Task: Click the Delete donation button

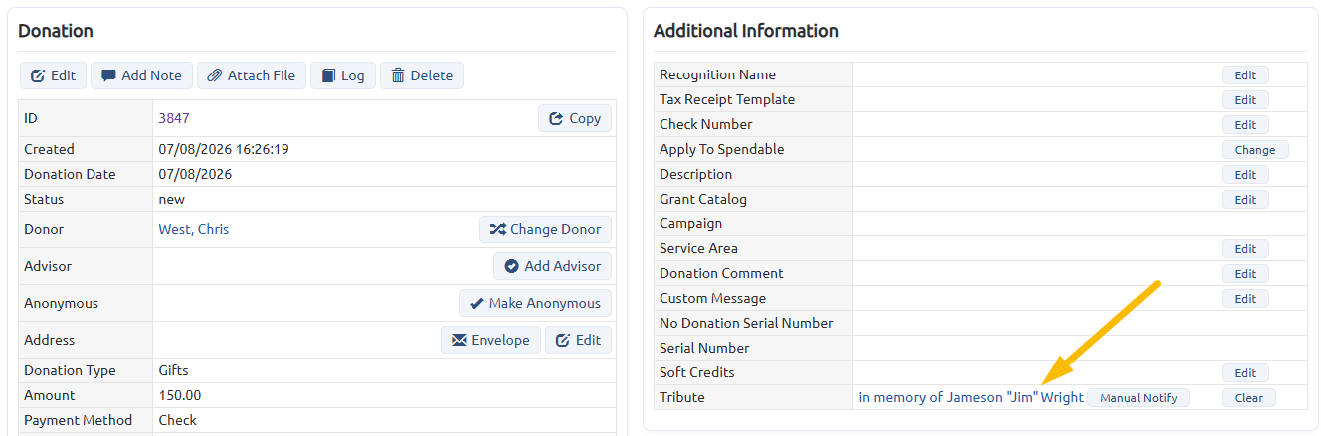Action: (x=422, y=75)
